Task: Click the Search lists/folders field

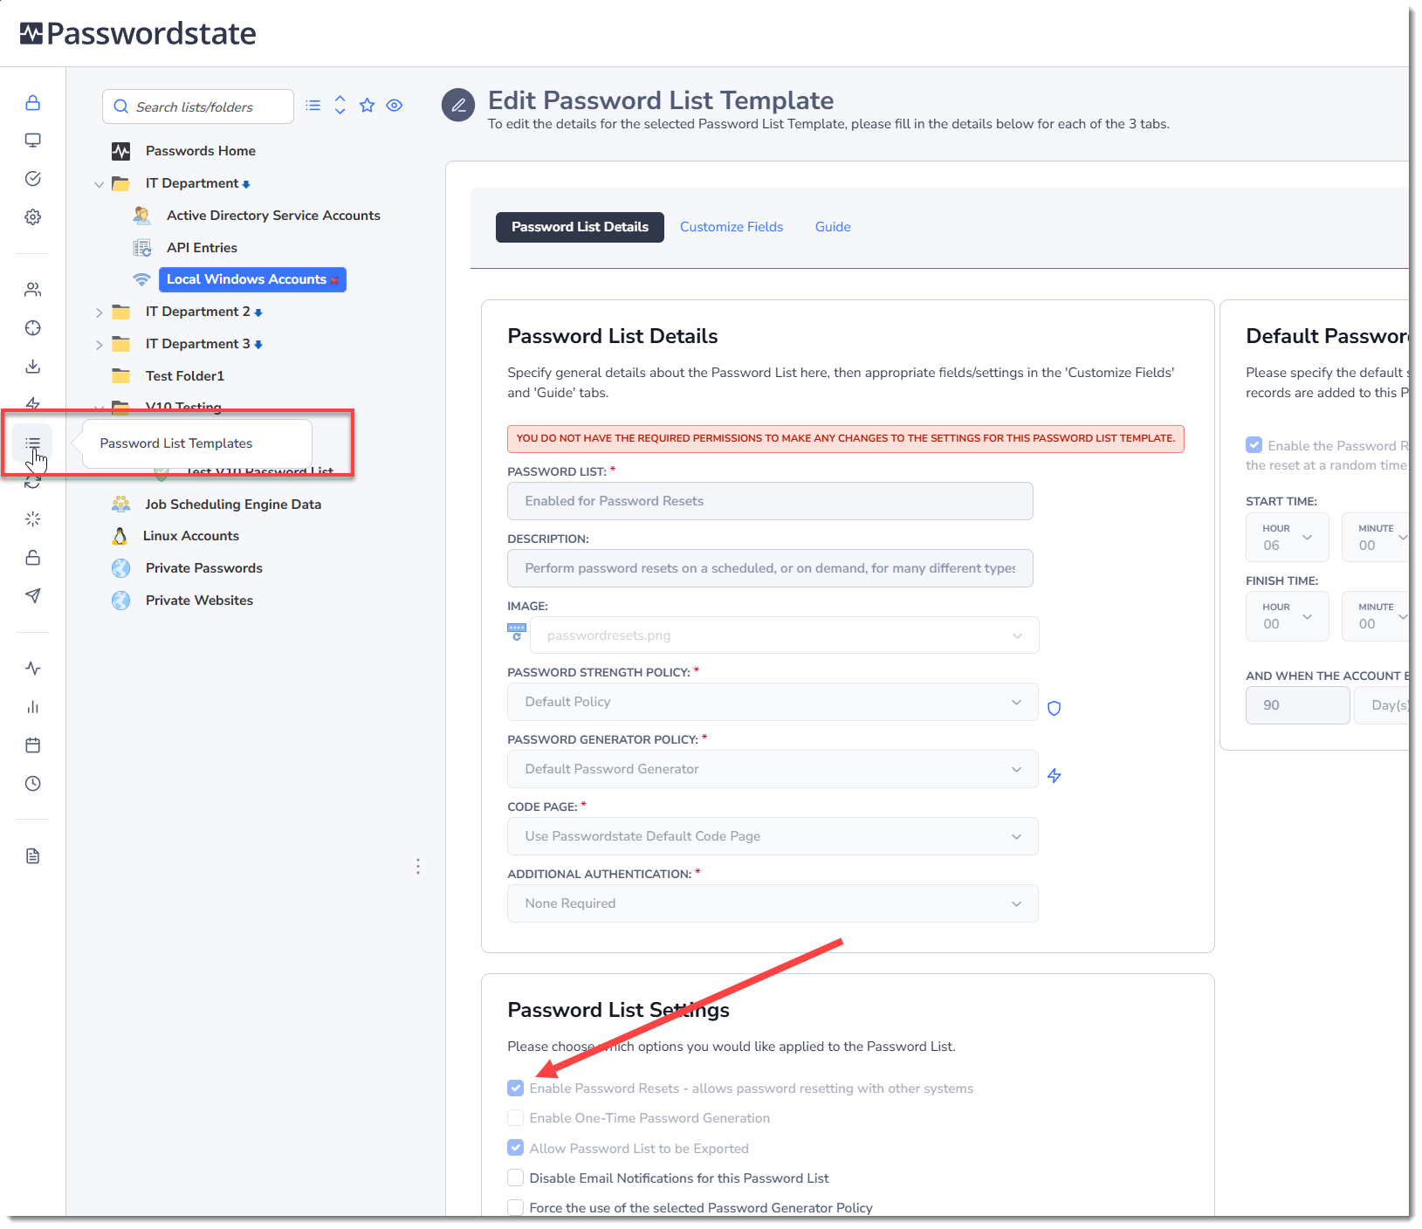Action: pyautogui.click(x=198, y=106)
